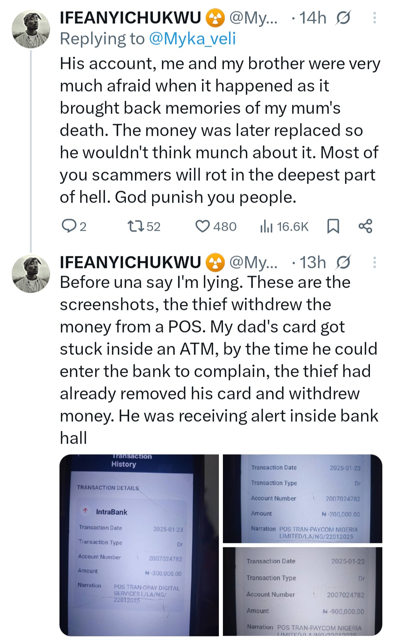Open the ₦900,000 transaction screenshot
Viewport: 394px width, 640px height.
[302, 591]
